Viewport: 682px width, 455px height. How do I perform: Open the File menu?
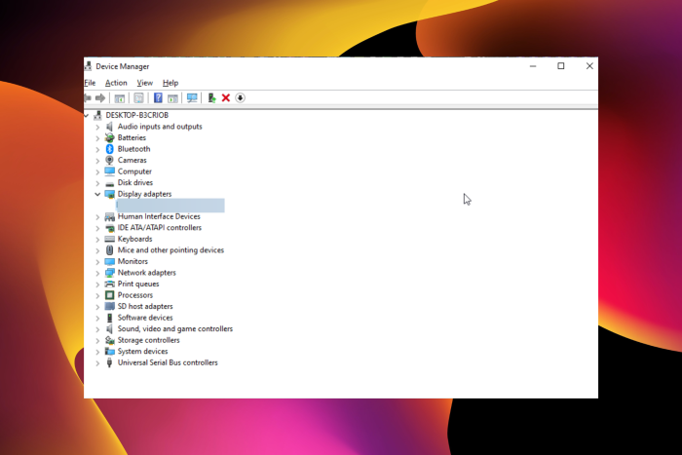tap(90, 83)
